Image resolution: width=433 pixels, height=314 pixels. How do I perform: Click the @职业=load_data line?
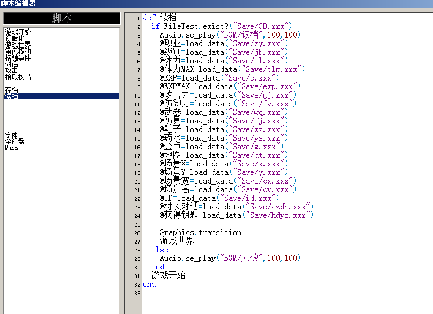click(223, 43)
